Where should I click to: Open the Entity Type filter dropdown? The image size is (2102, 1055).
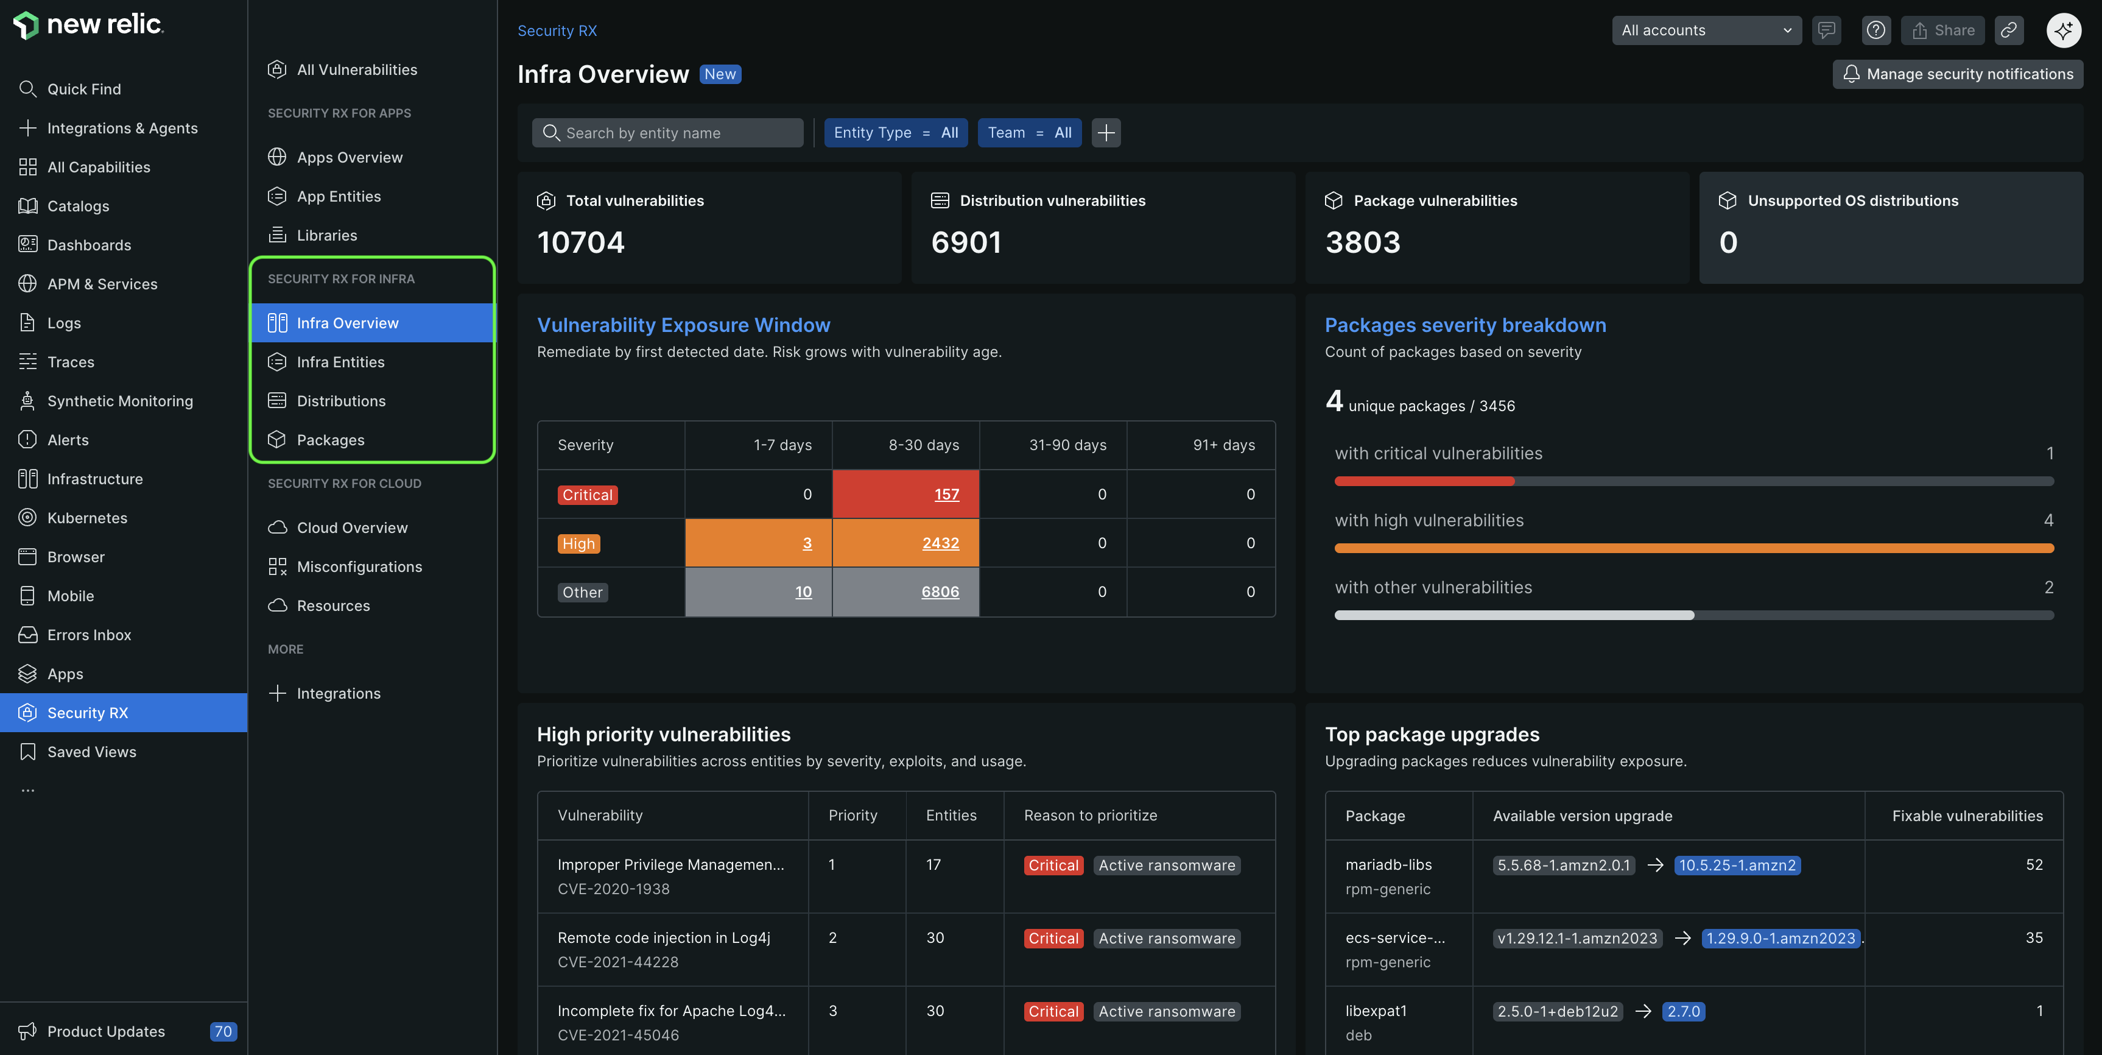point(895,132)
